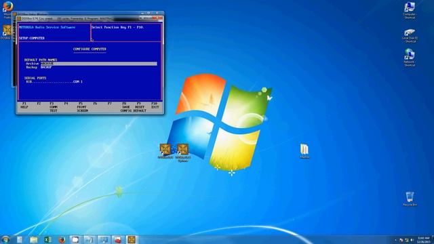Image resolution: width=434 pixels, height=244 pixels.
Task: Open the Local Disk shortcut on the desktop
Action: [410, 35]
